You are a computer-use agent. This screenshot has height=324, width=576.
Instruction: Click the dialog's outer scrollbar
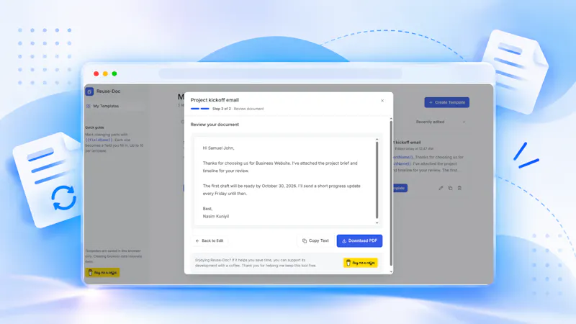click(x=391, y=193)
